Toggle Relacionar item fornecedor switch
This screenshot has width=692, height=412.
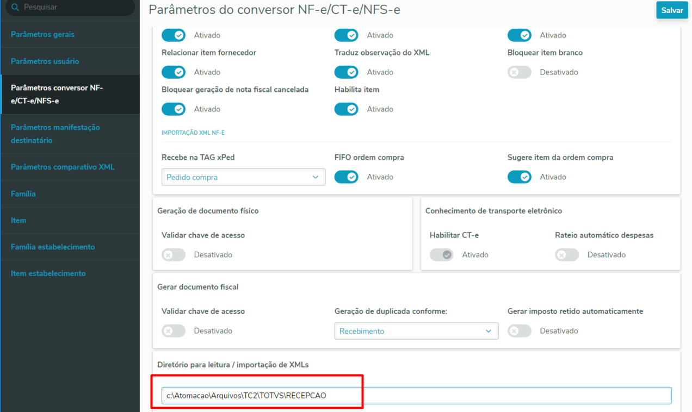click(x=174, y=72)
